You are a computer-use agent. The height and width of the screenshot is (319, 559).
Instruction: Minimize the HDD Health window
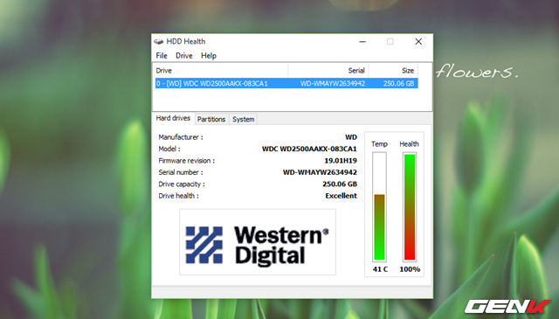pyautogui.click(x=362, y=42)
